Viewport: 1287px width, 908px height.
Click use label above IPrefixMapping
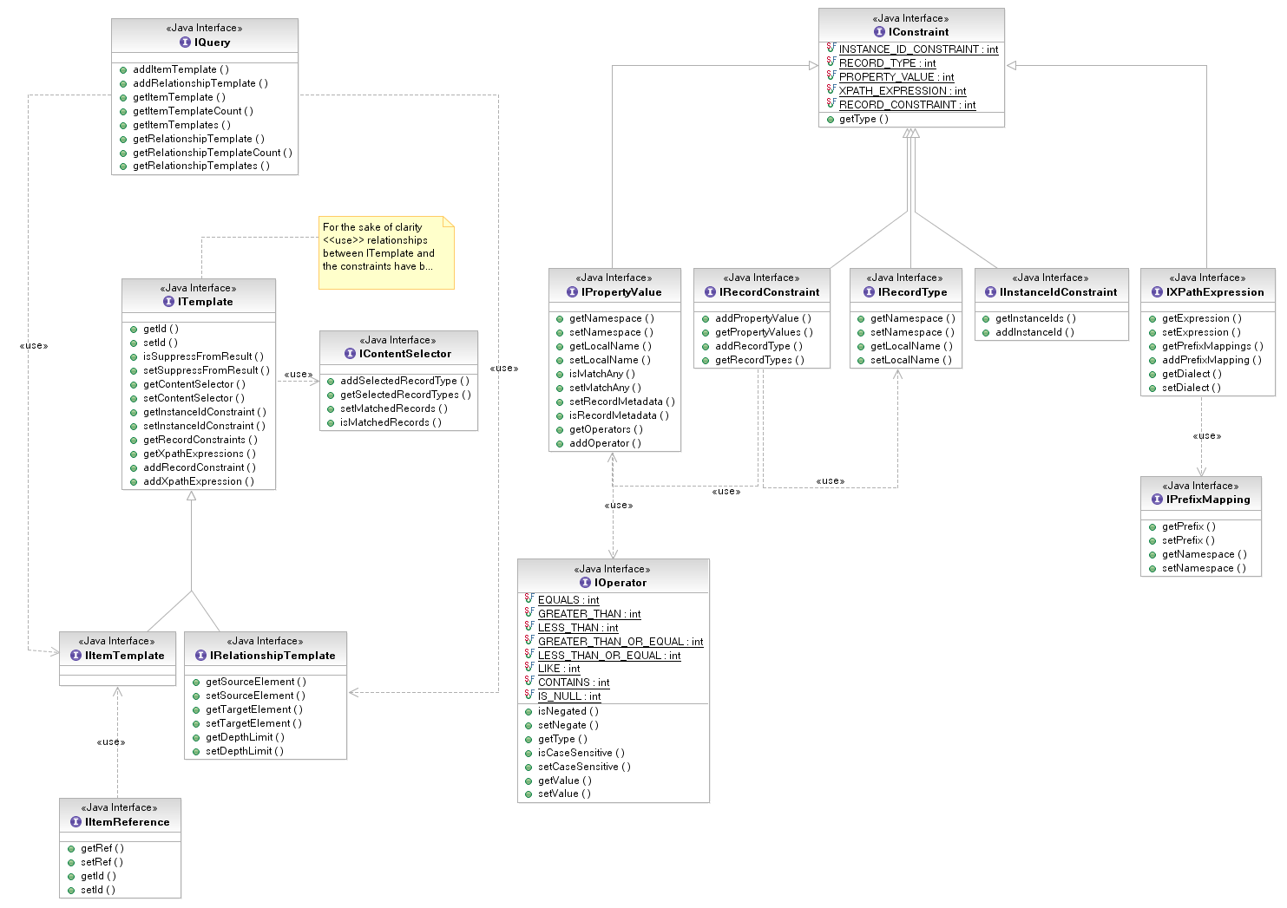[1207, 436]
